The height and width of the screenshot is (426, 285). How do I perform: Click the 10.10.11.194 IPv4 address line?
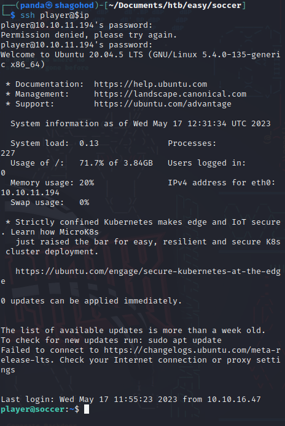point(30,193)
